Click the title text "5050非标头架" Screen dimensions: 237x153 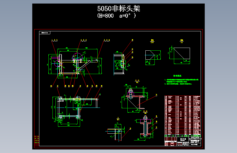tap(119, 9)
